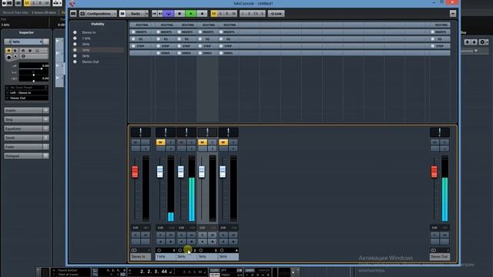Select the Stereo Out channel name label
This screenshot has width=493, height=277.
(440, 256)
